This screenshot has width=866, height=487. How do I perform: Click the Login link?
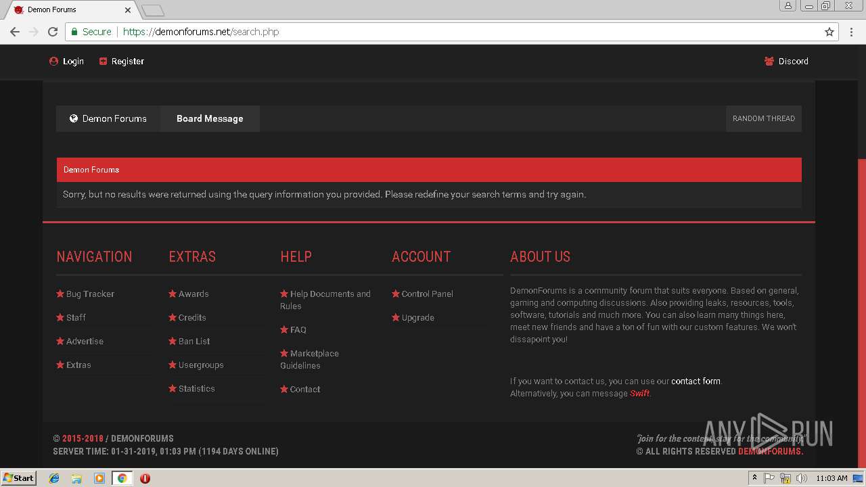[x=73, y=61]
